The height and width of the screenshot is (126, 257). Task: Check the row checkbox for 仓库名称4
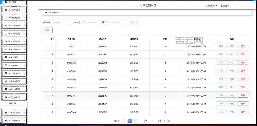click(46, 79)
